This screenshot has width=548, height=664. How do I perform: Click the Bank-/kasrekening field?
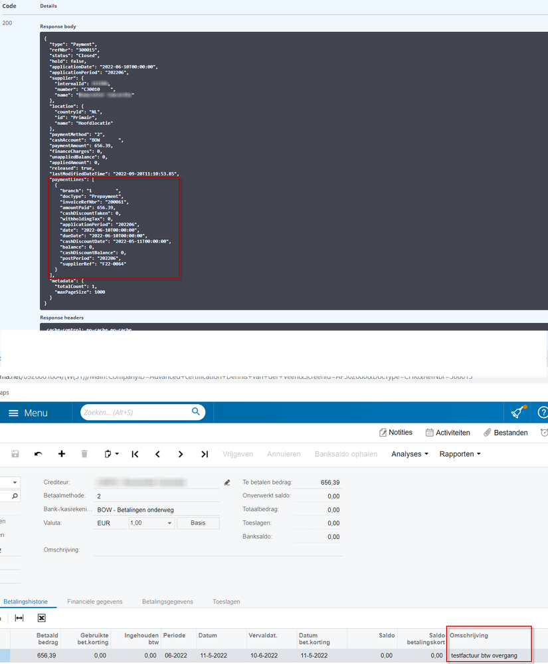(x=157, y=509)
